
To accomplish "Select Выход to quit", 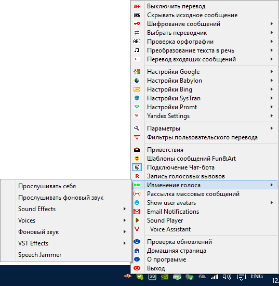I will (205, 268).
